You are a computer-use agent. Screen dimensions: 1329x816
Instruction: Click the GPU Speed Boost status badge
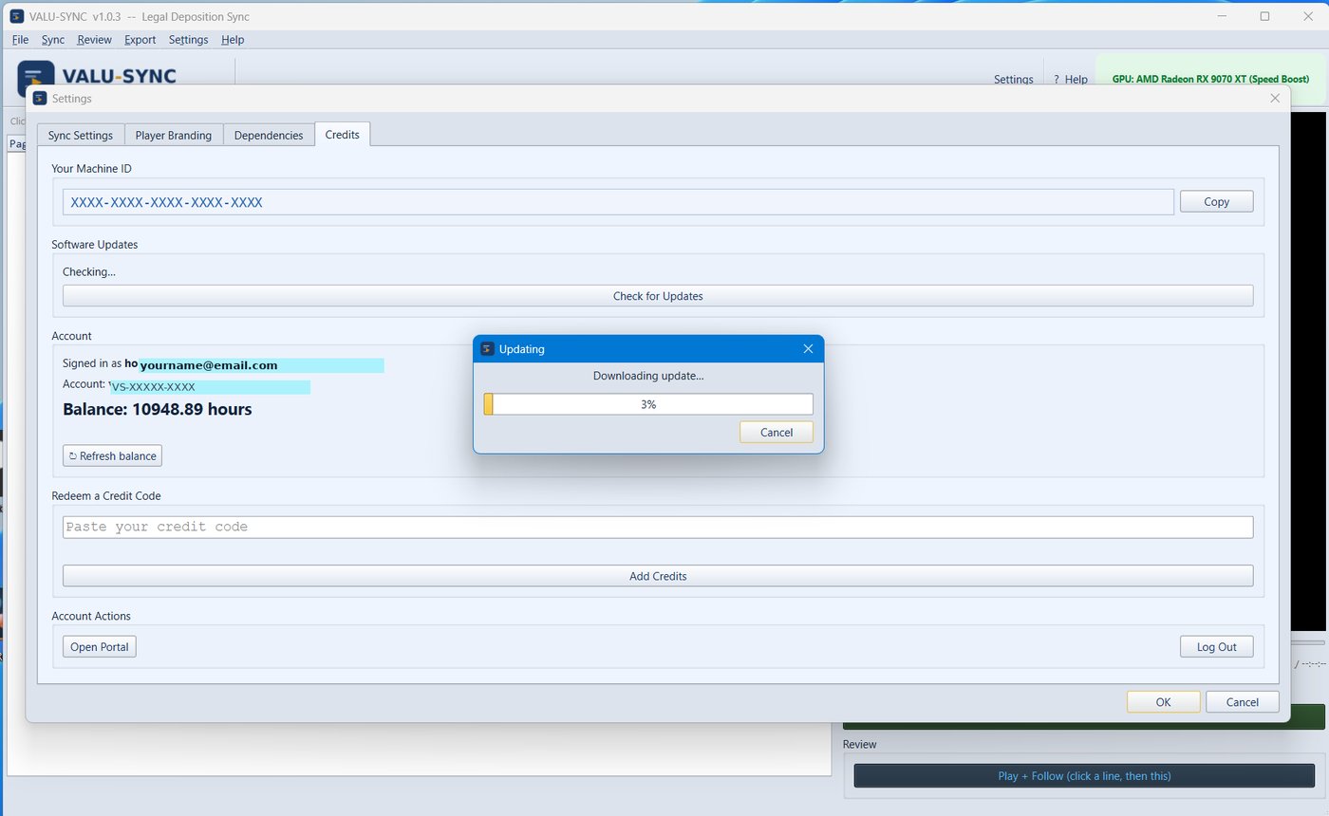tap(1210, 80)
